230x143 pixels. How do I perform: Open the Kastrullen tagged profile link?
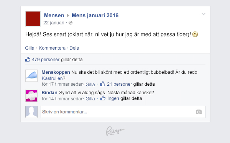(x=52, y=78)
